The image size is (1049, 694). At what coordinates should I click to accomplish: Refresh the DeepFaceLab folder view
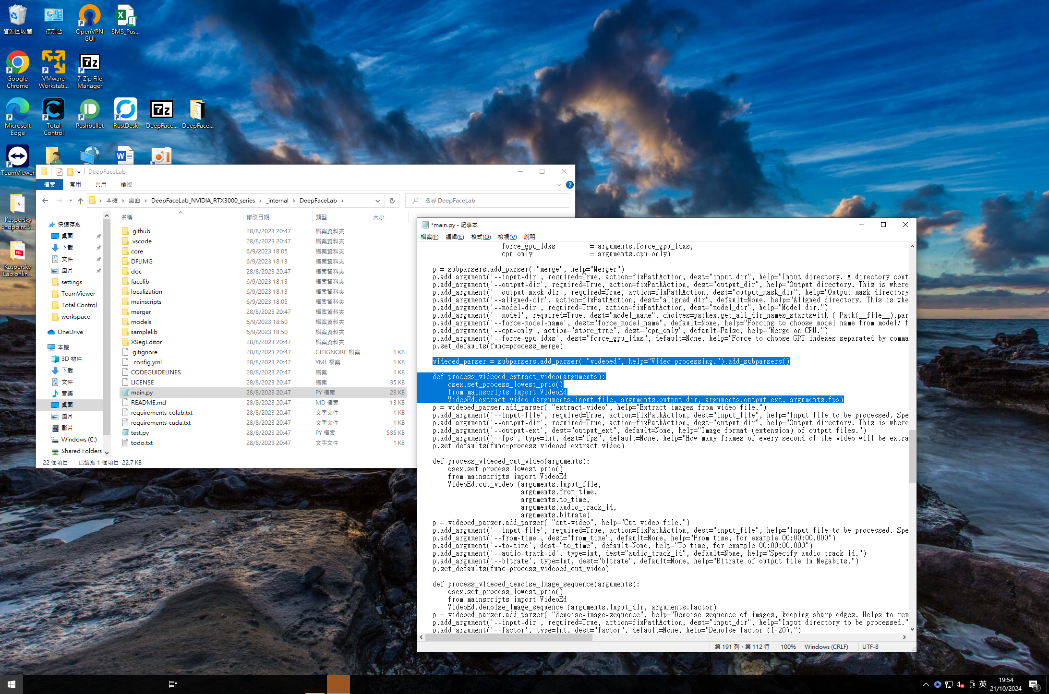(x=392, y=201)
